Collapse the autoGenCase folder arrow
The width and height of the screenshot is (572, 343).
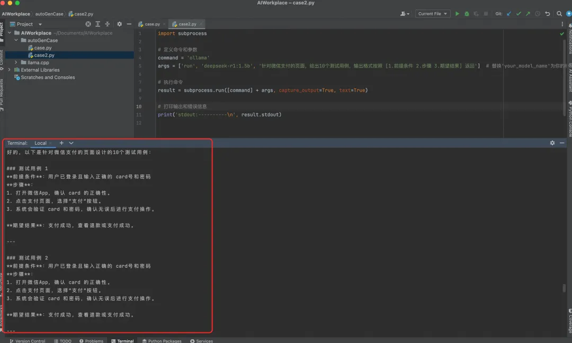coord(16,40)
